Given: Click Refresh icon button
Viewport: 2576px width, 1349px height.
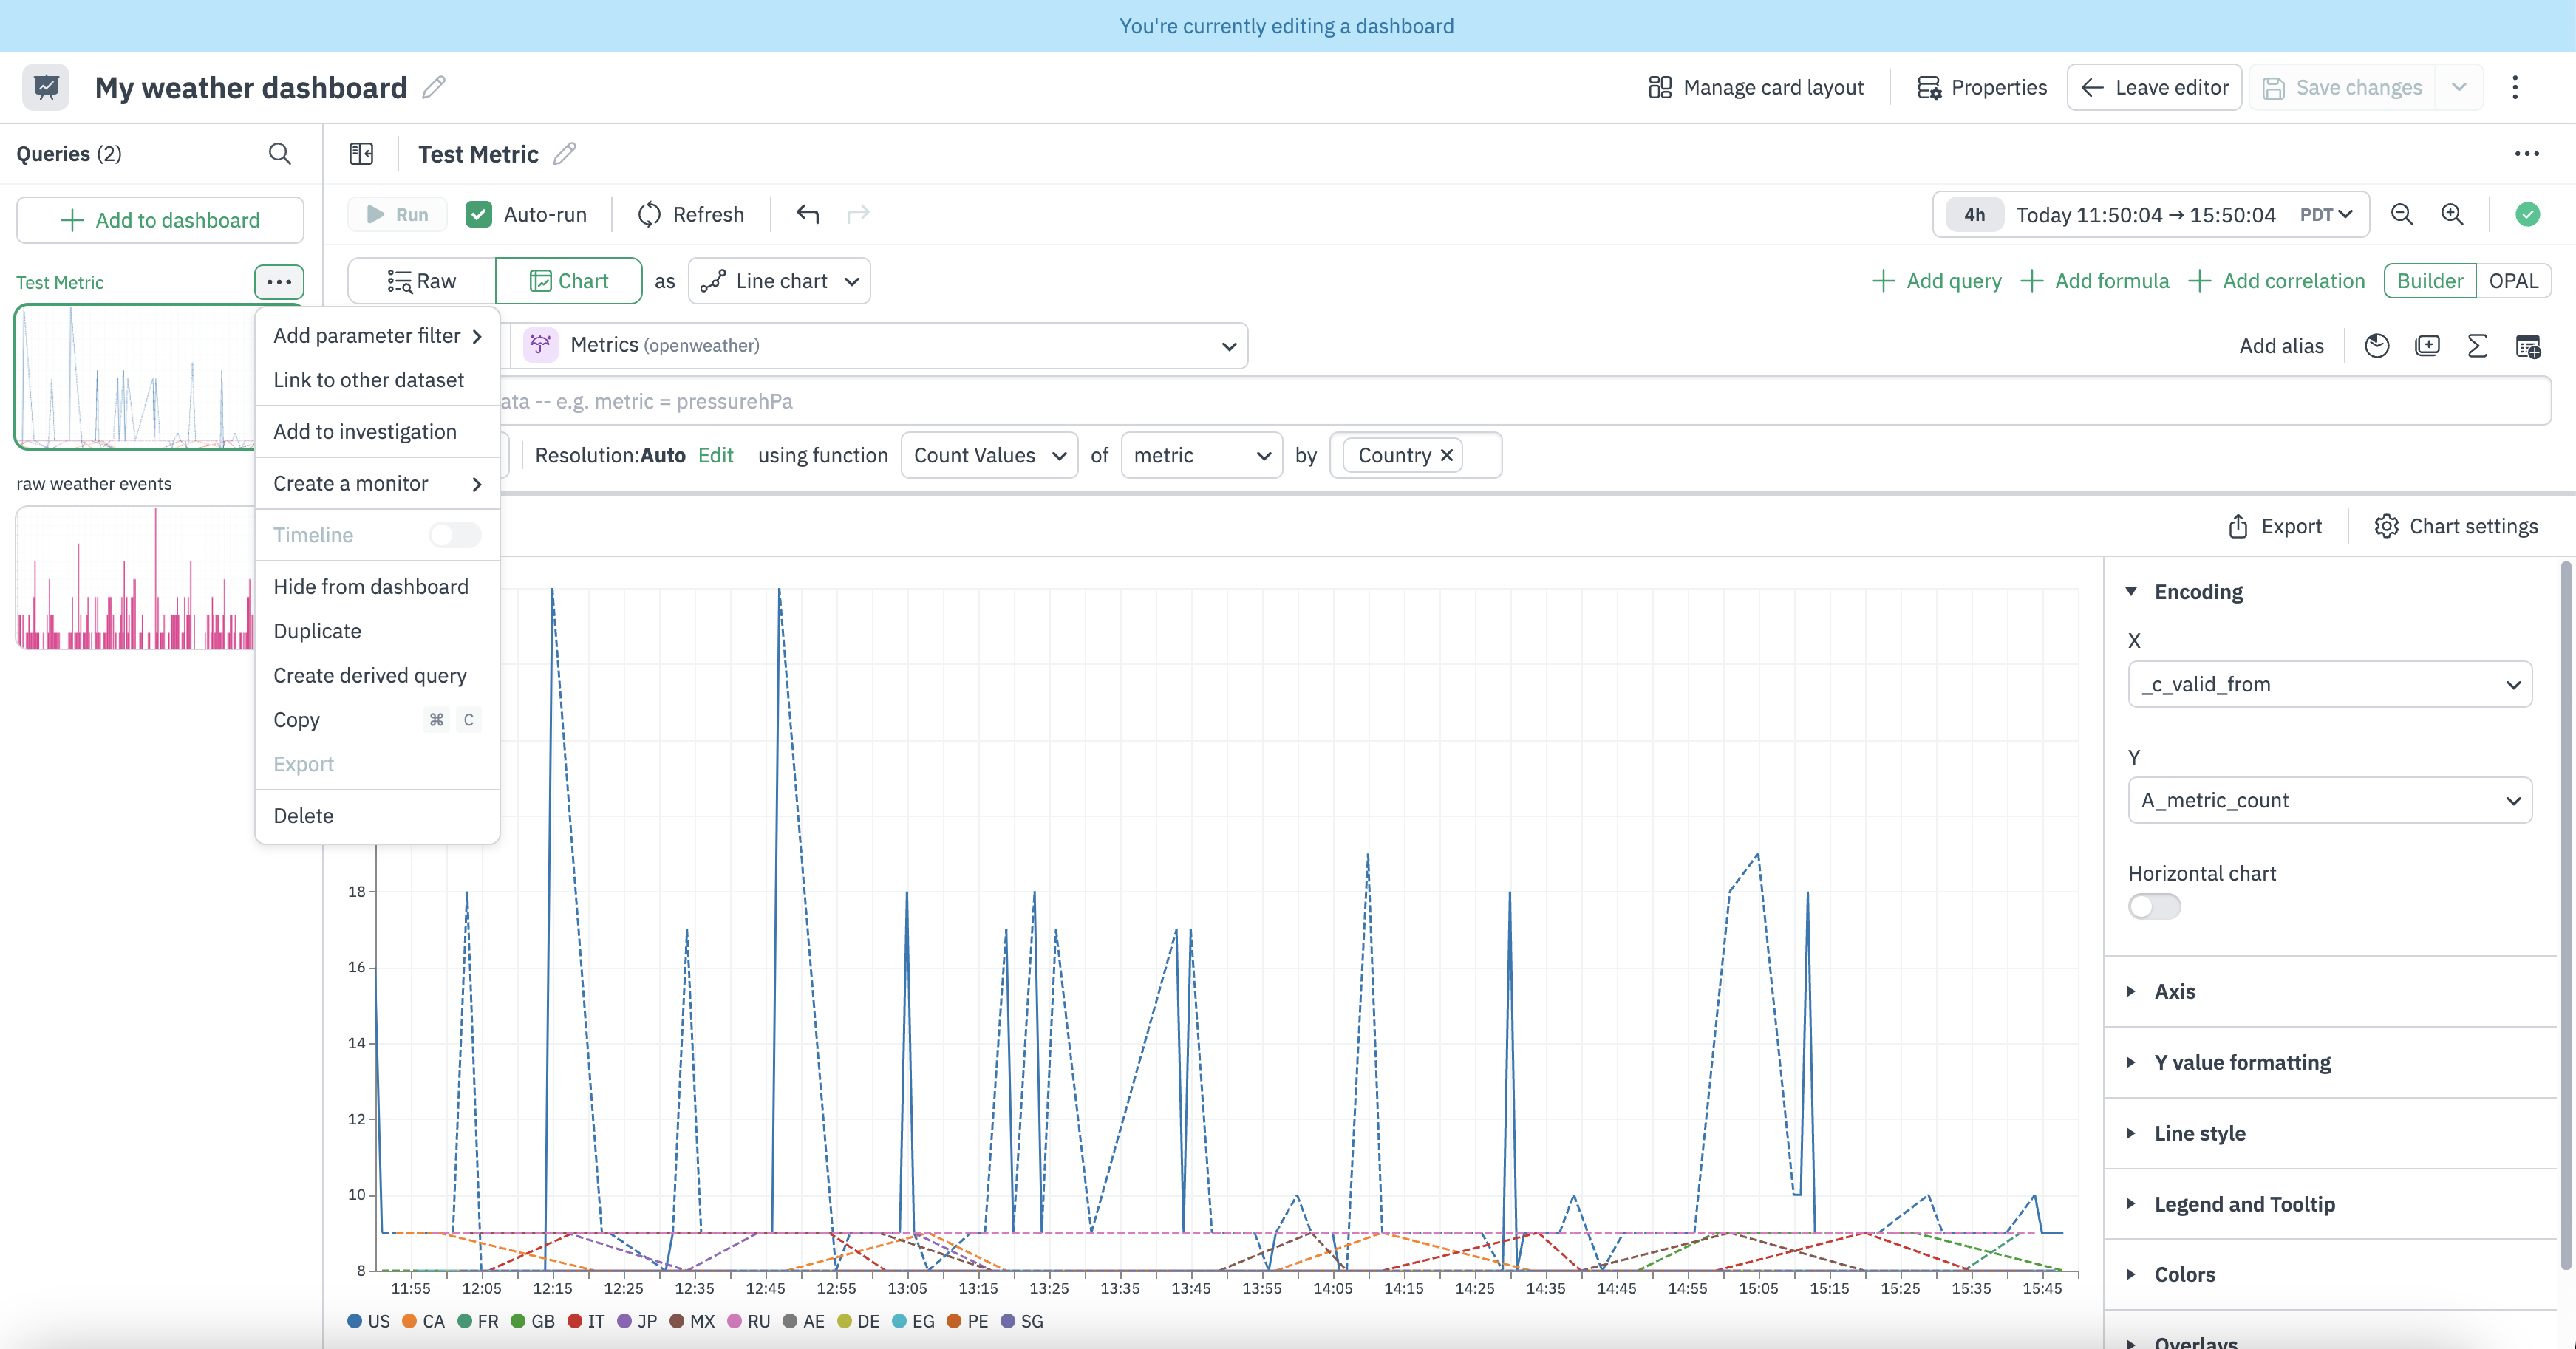Looking at the screenshot, I should click(x=650, y=214).
